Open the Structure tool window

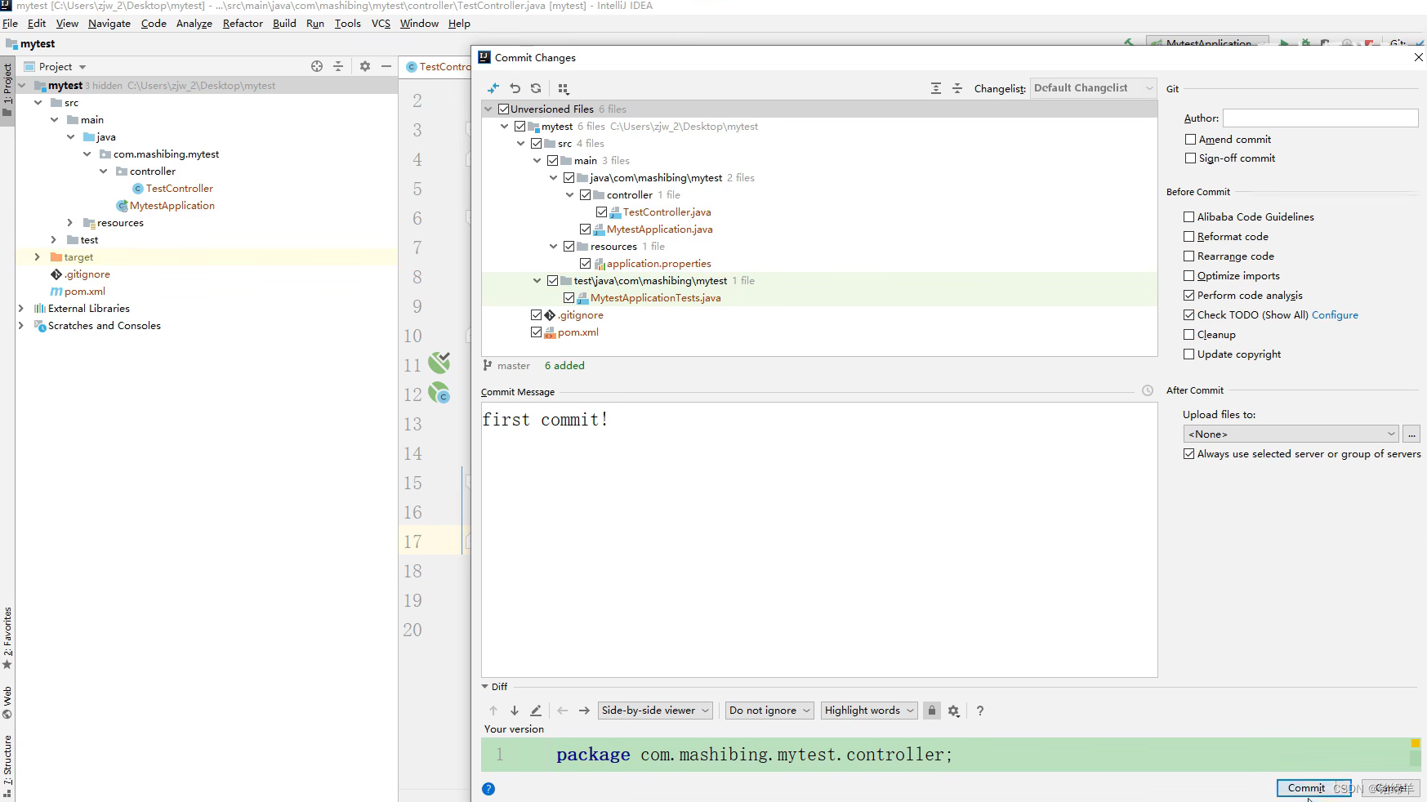(7, 766)
